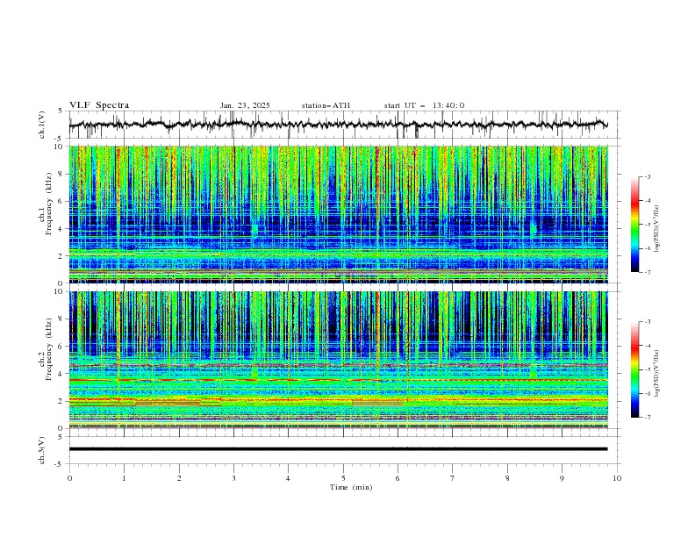Click the ch.3 flat black trace
The width and height of the screenshot is (695, 537).
339,449
